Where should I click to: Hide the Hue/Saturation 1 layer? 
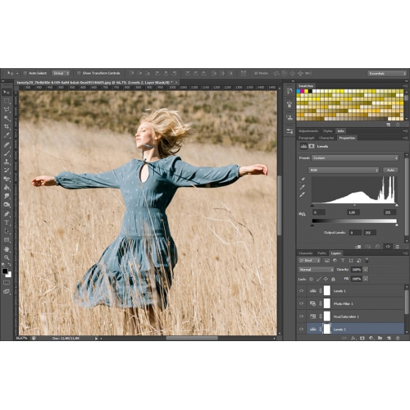tap(302, 317)
